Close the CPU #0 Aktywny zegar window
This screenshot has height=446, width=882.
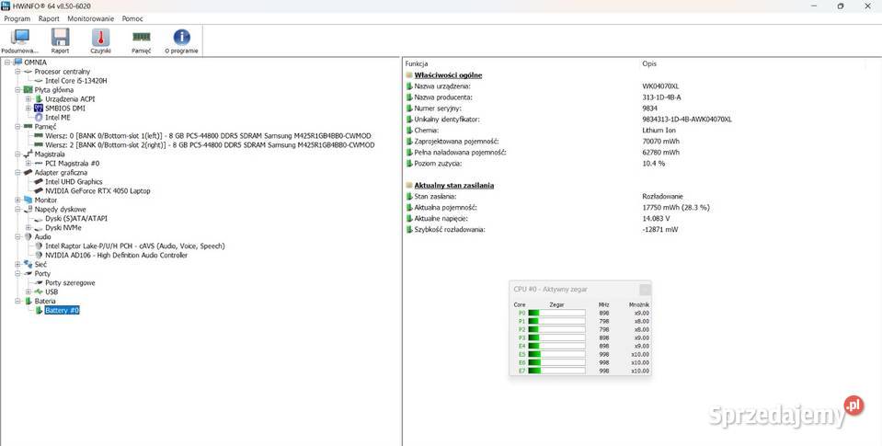point(645,289)
